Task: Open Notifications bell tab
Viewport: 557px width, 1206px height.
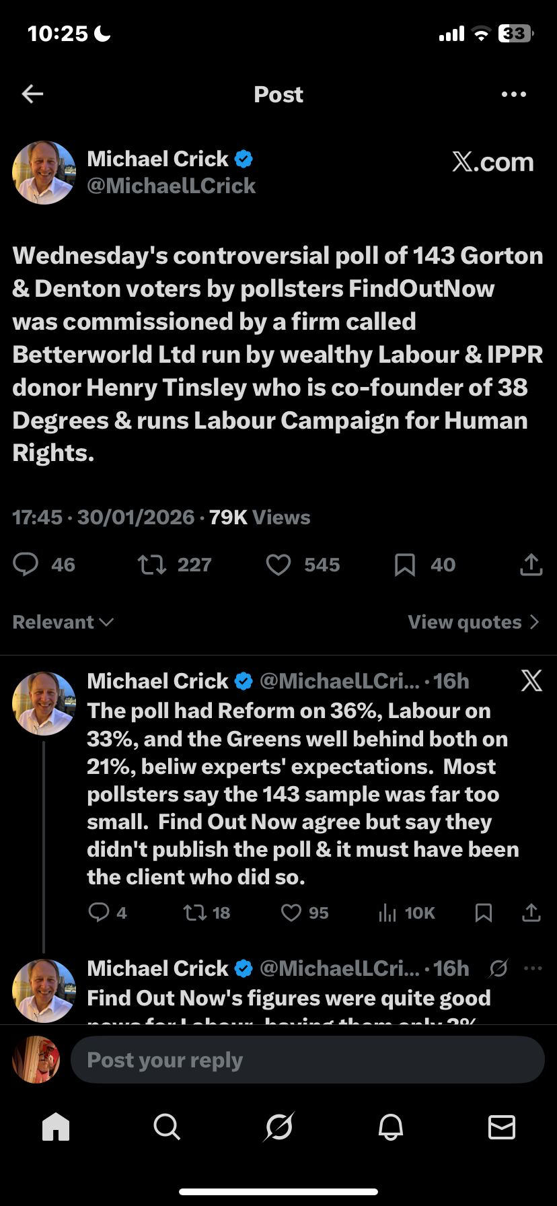Action: [x=390, y=1127]
